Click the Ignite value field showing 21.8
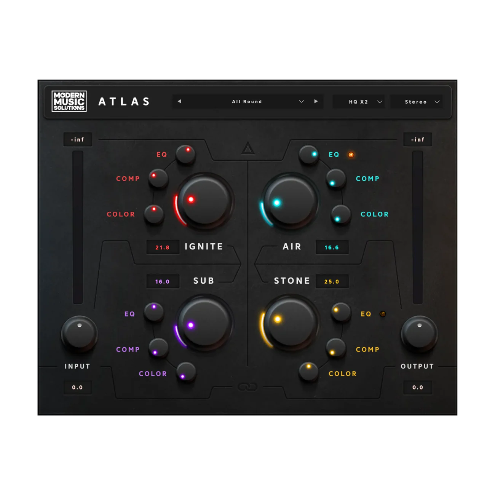This screenshot has width=495, height=495. 163,247
